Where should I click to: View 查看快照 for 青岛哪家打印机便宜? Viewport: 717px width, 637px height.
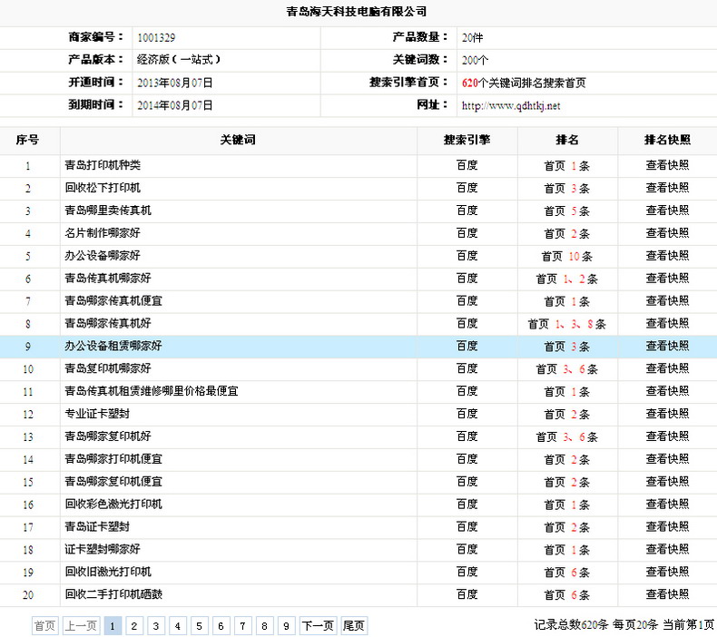(x=667, y=459)
